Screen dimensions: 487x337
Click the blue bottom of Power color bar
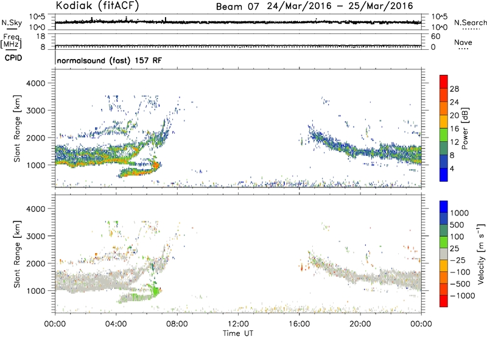coord(444,175)
